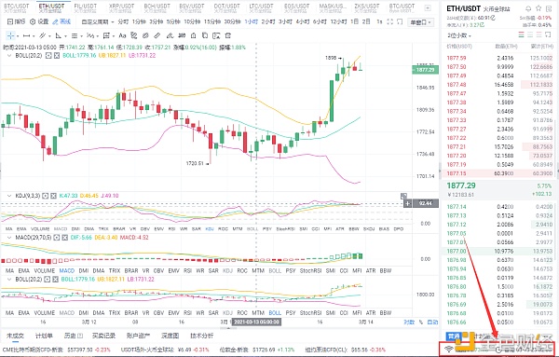The height and width of the screenshot is (357, 559).
Task: Click the KDJ indicator settings icon
Action: [x=46, y=196]
